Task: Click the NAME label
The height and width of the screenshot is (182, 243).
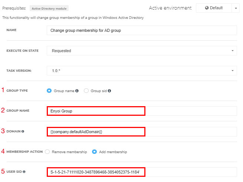Action: [x=12, y=30]
